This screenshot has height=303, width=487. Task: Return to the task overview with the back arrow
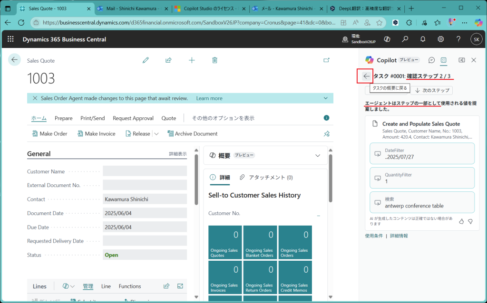[x=367, y=76]
